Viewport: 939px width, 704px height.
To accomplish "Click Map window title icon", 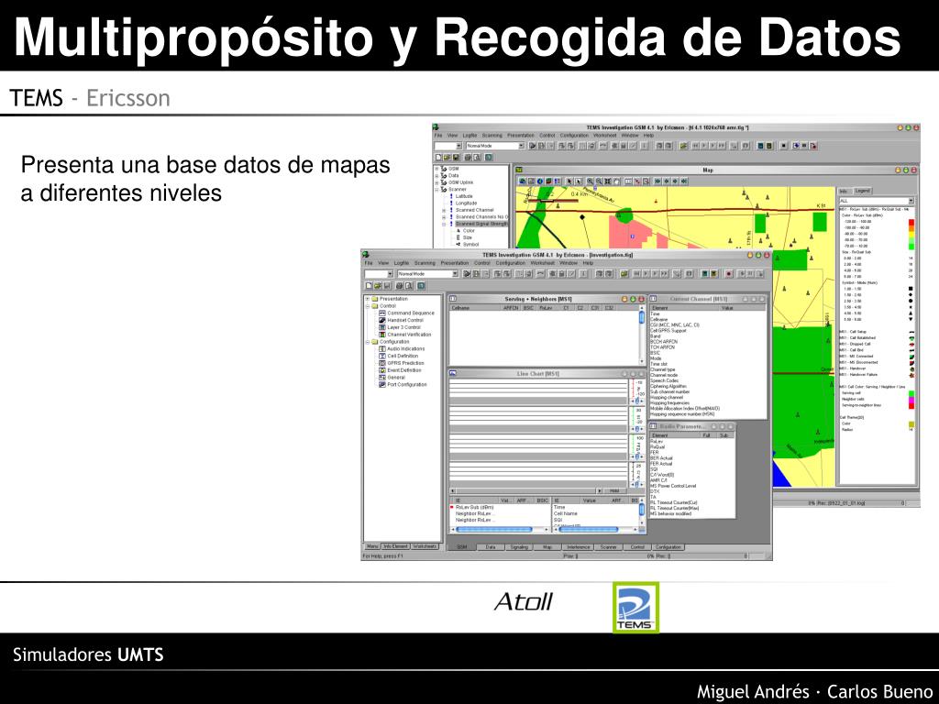I will click(x=519, y=170).
